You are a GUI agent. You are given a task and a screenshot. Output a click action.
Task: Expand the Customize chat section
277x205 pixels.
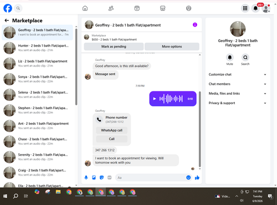point(238,74)
